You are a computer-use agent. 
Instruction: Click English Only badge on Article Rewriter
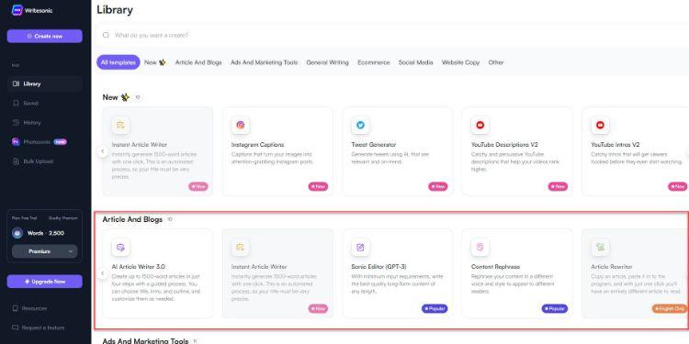(670, 308)
